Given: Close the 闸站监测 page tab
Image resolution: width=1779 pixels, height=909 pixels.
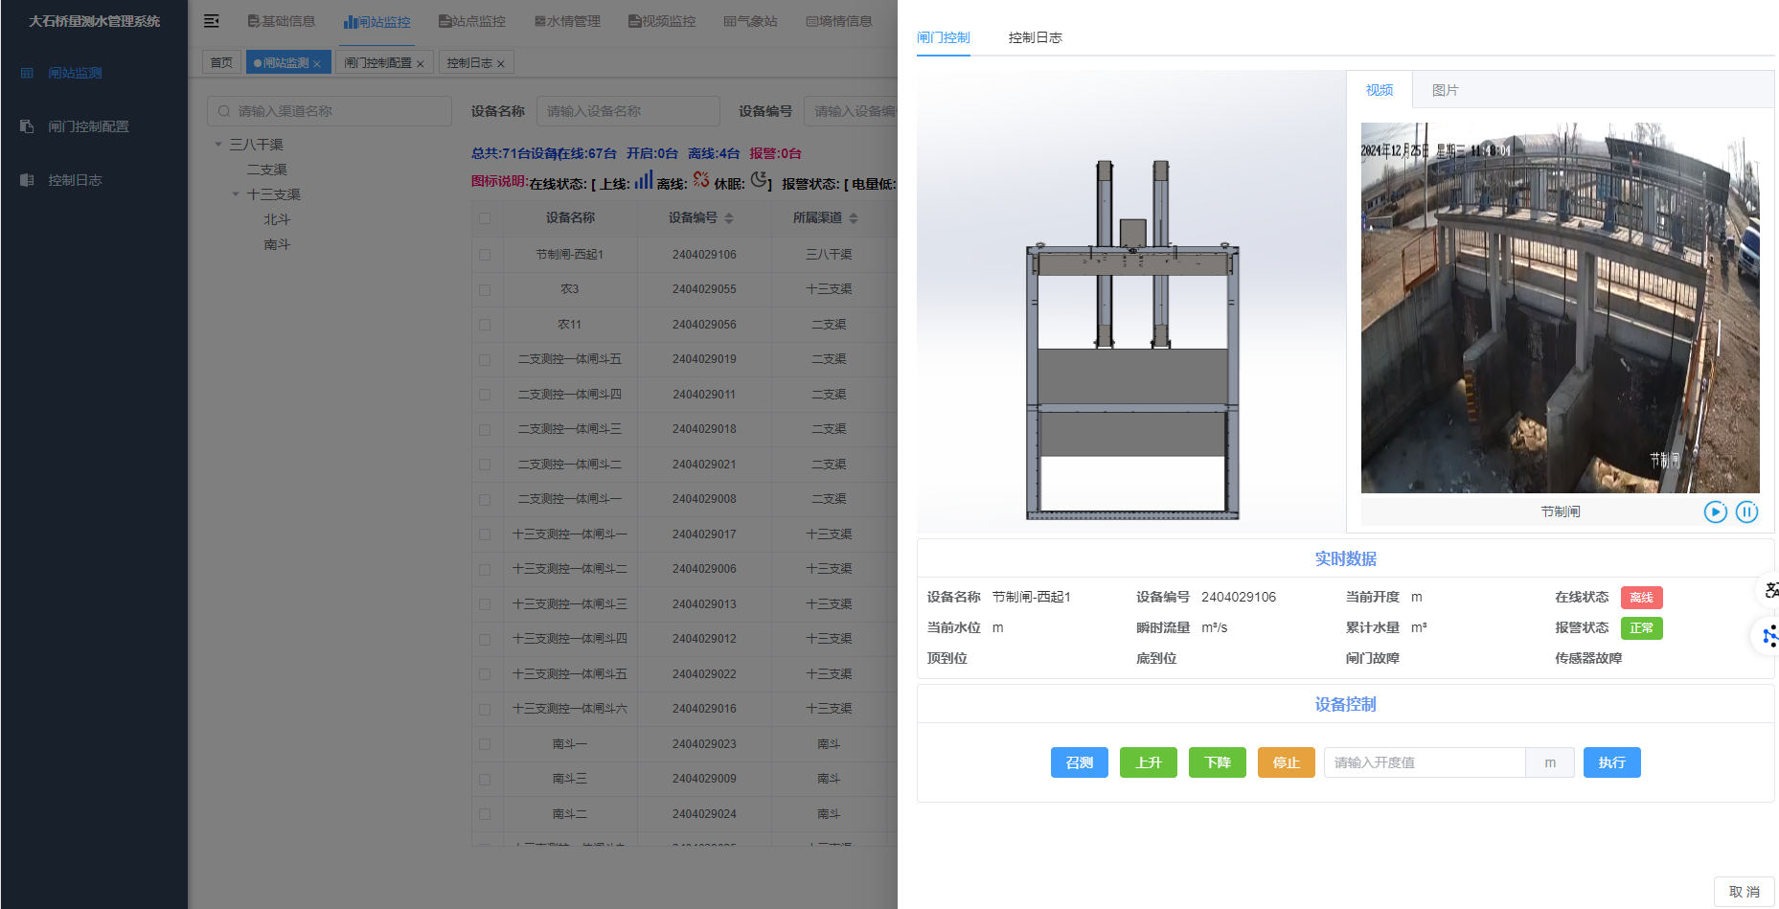Looking at the screenshot, I should (317, 64).
